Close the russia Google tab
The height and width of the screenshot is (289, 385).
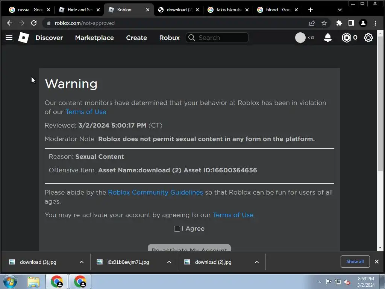(x=49, y=10)
